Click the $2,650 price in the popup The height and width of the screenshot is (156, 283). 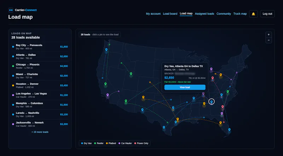click(169, 78)
